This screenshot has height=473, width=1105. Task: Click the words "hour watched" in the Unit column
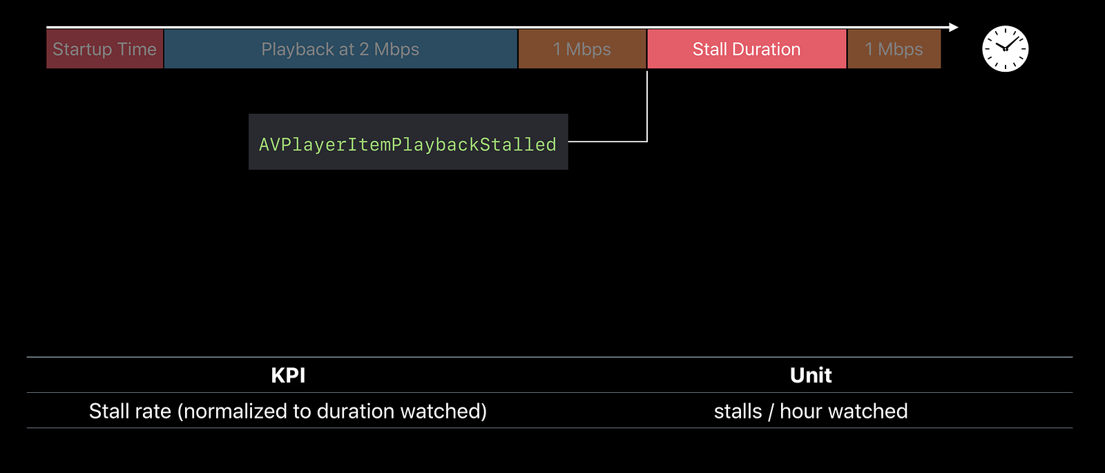tap(843, 411)
